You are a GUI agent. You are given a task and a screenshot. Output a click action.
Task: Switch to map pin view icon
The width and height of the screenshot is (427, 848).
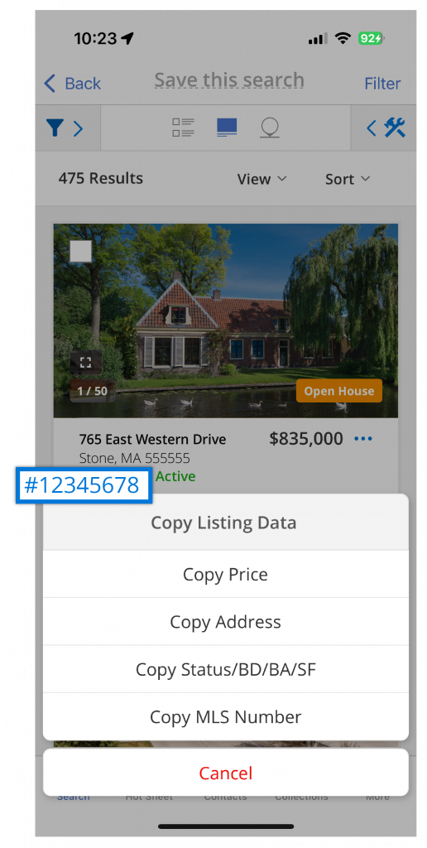tap(270, 128)
